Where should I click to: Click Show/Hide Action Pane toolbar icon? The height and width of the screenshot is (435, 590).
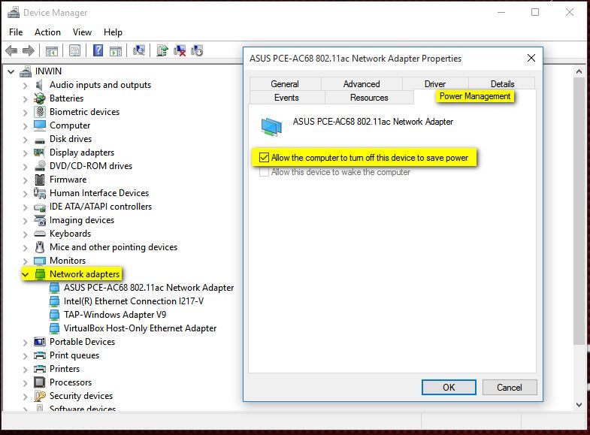pos(116,50)
